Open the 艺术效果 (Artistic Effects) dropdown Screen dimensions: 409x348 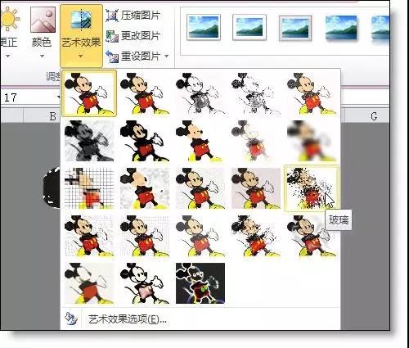point(81,35)
